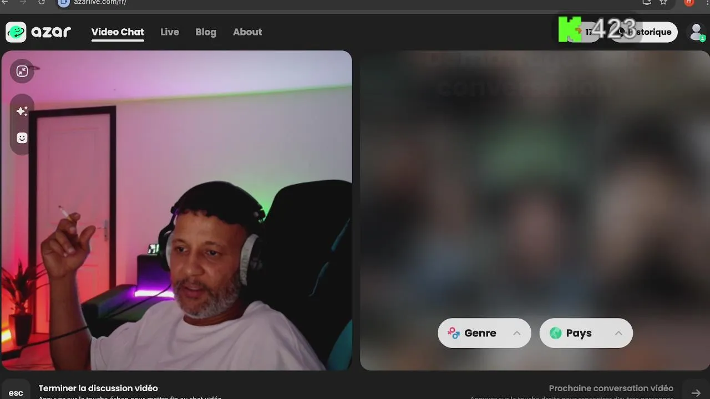710x399 pixels.
Task: Click the blurred partner video
Action: pos(535,210)
